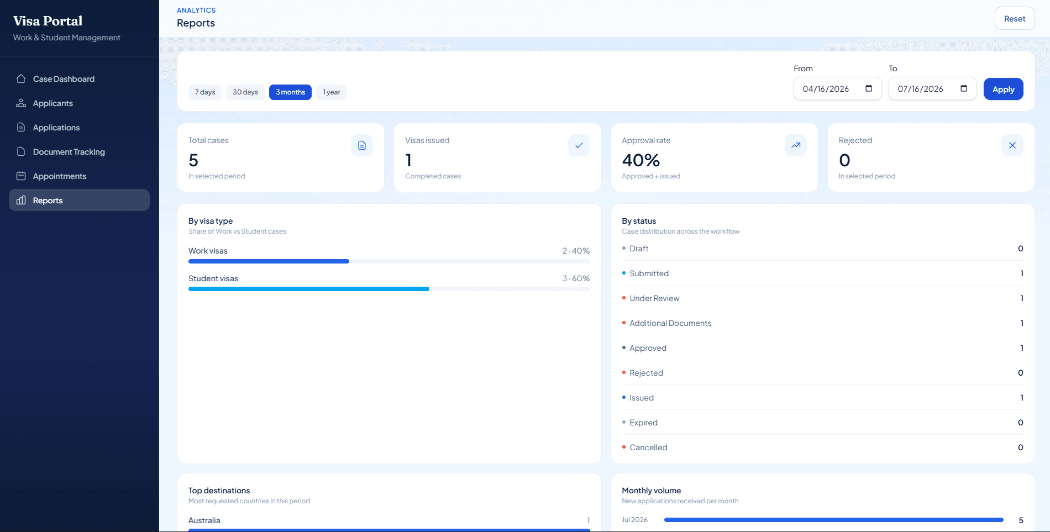Open the Applications section
The height and width of the screenshot is (532, 1050).
(x=79, y=127)
